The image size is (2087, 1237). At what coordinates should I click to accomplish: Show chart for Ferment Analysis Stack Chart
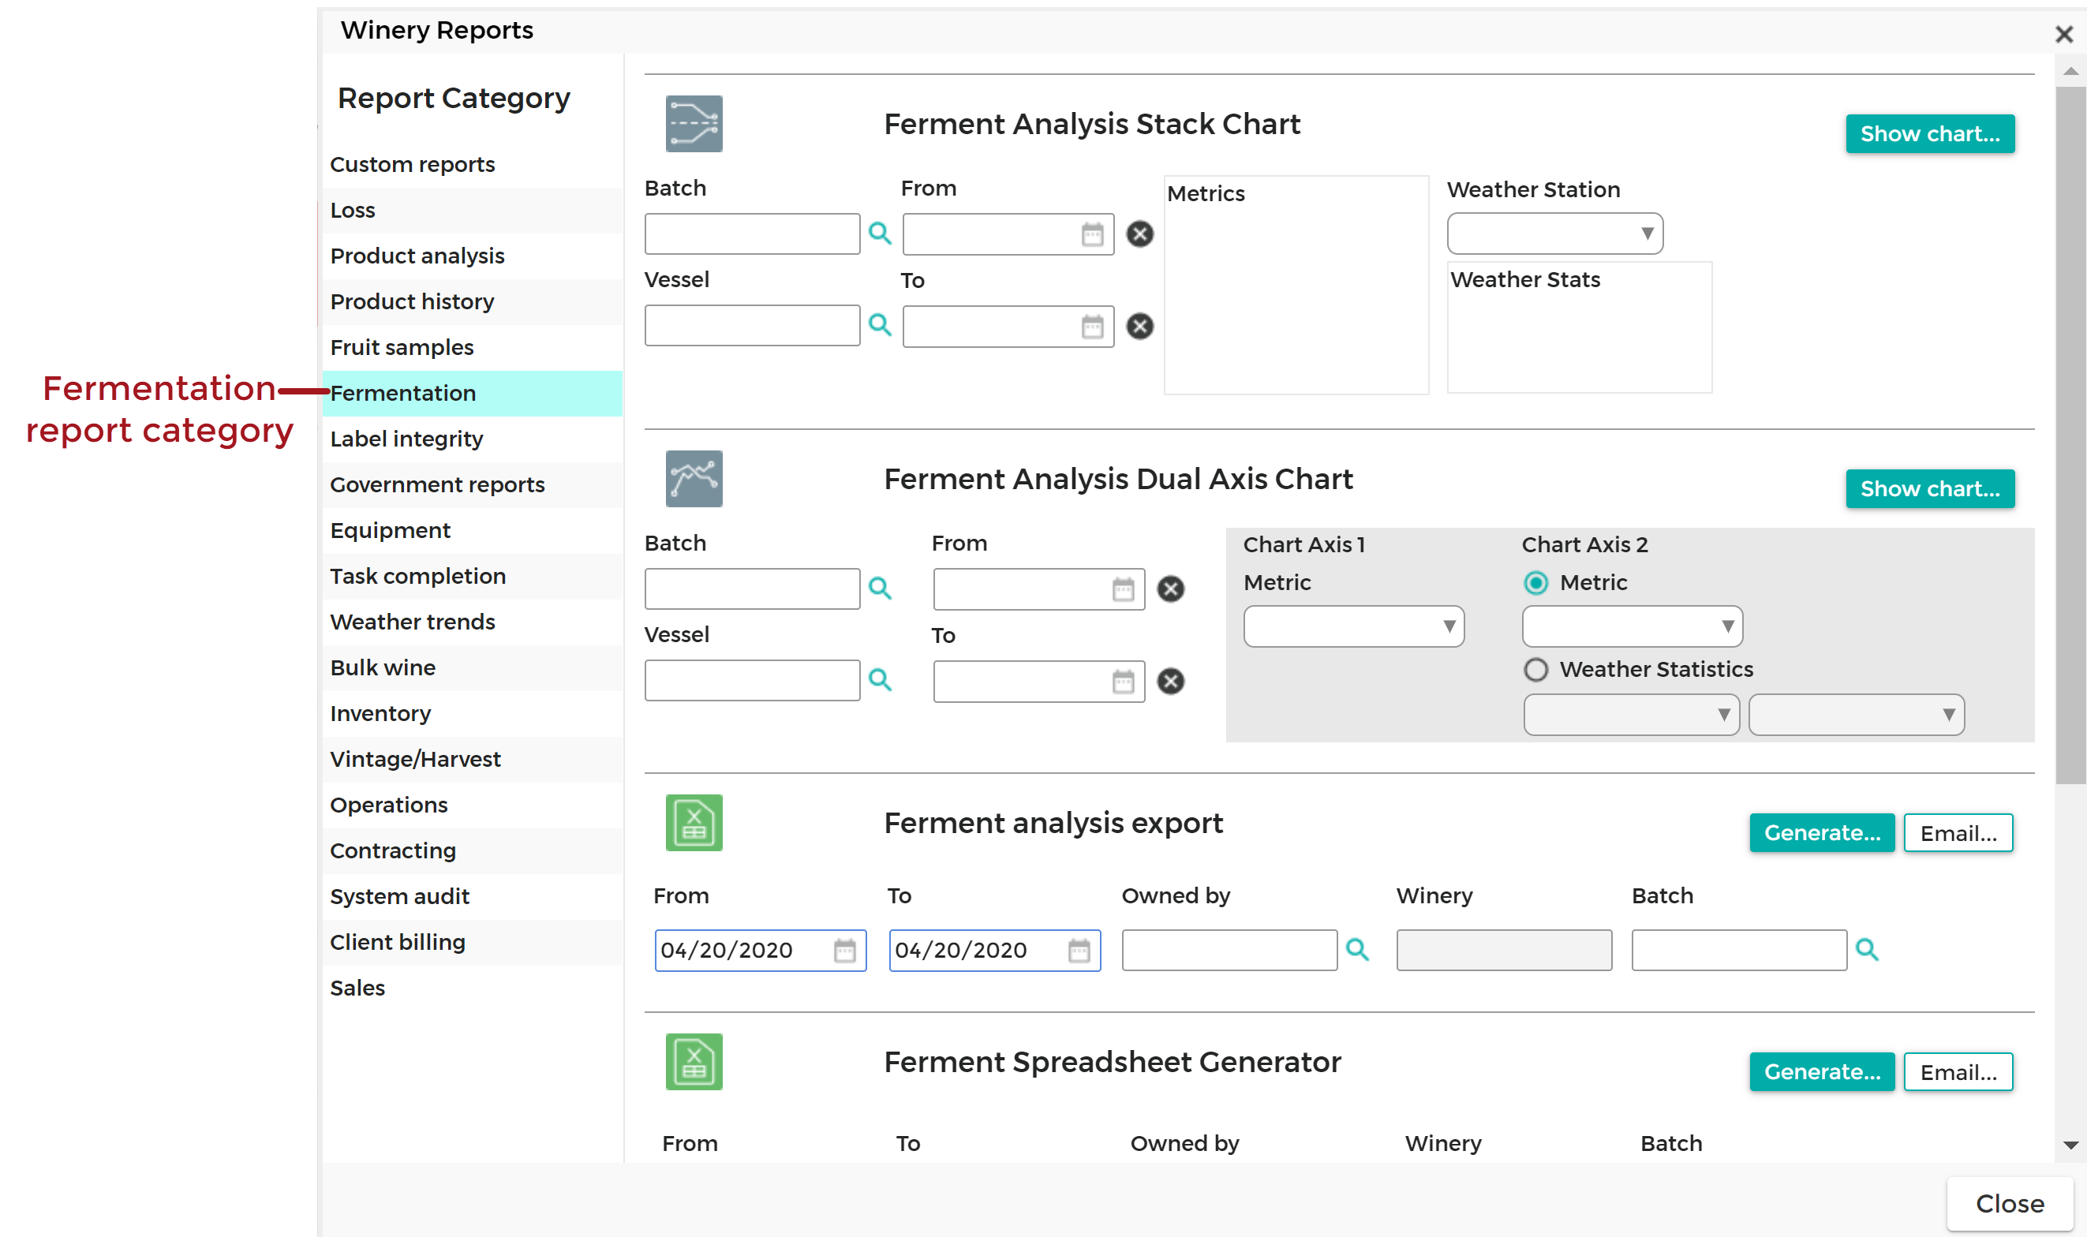[1929, 133]
